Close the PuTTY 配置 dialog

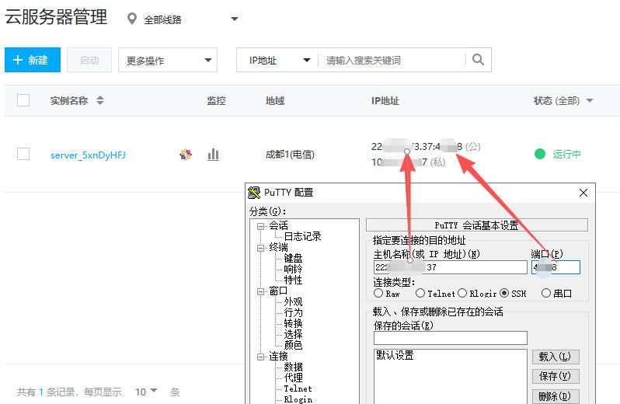point(583,193)
